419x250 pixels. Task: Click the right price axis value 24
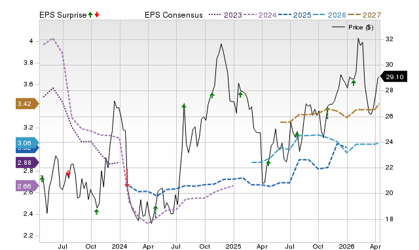390,142
